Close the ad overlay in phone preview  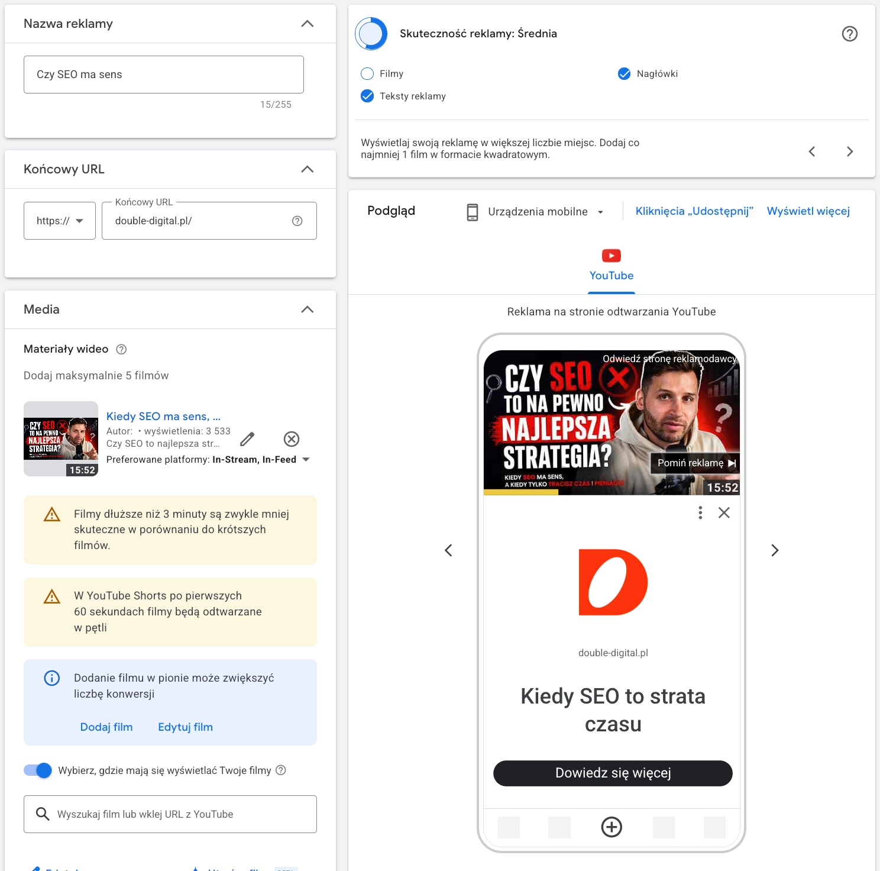coord(724,512)
